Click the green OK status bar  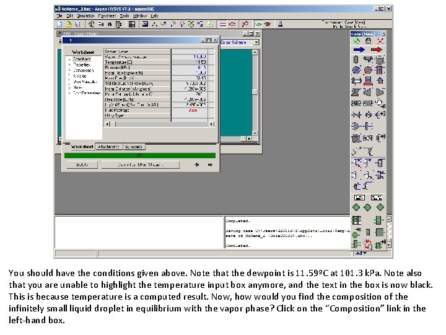pos(139,156)
